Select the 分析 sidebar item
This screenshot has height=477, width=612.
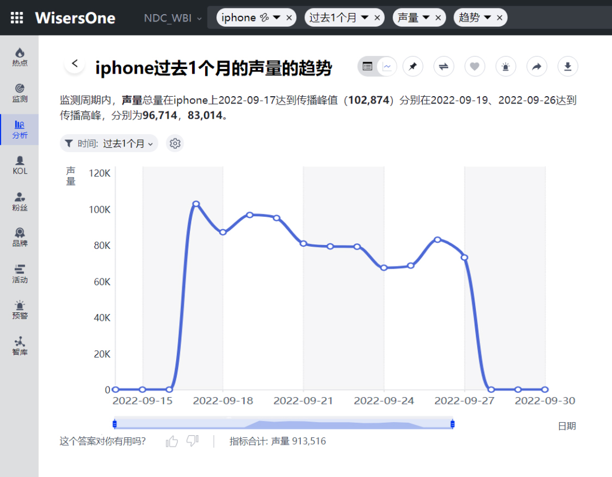[19, 130]
